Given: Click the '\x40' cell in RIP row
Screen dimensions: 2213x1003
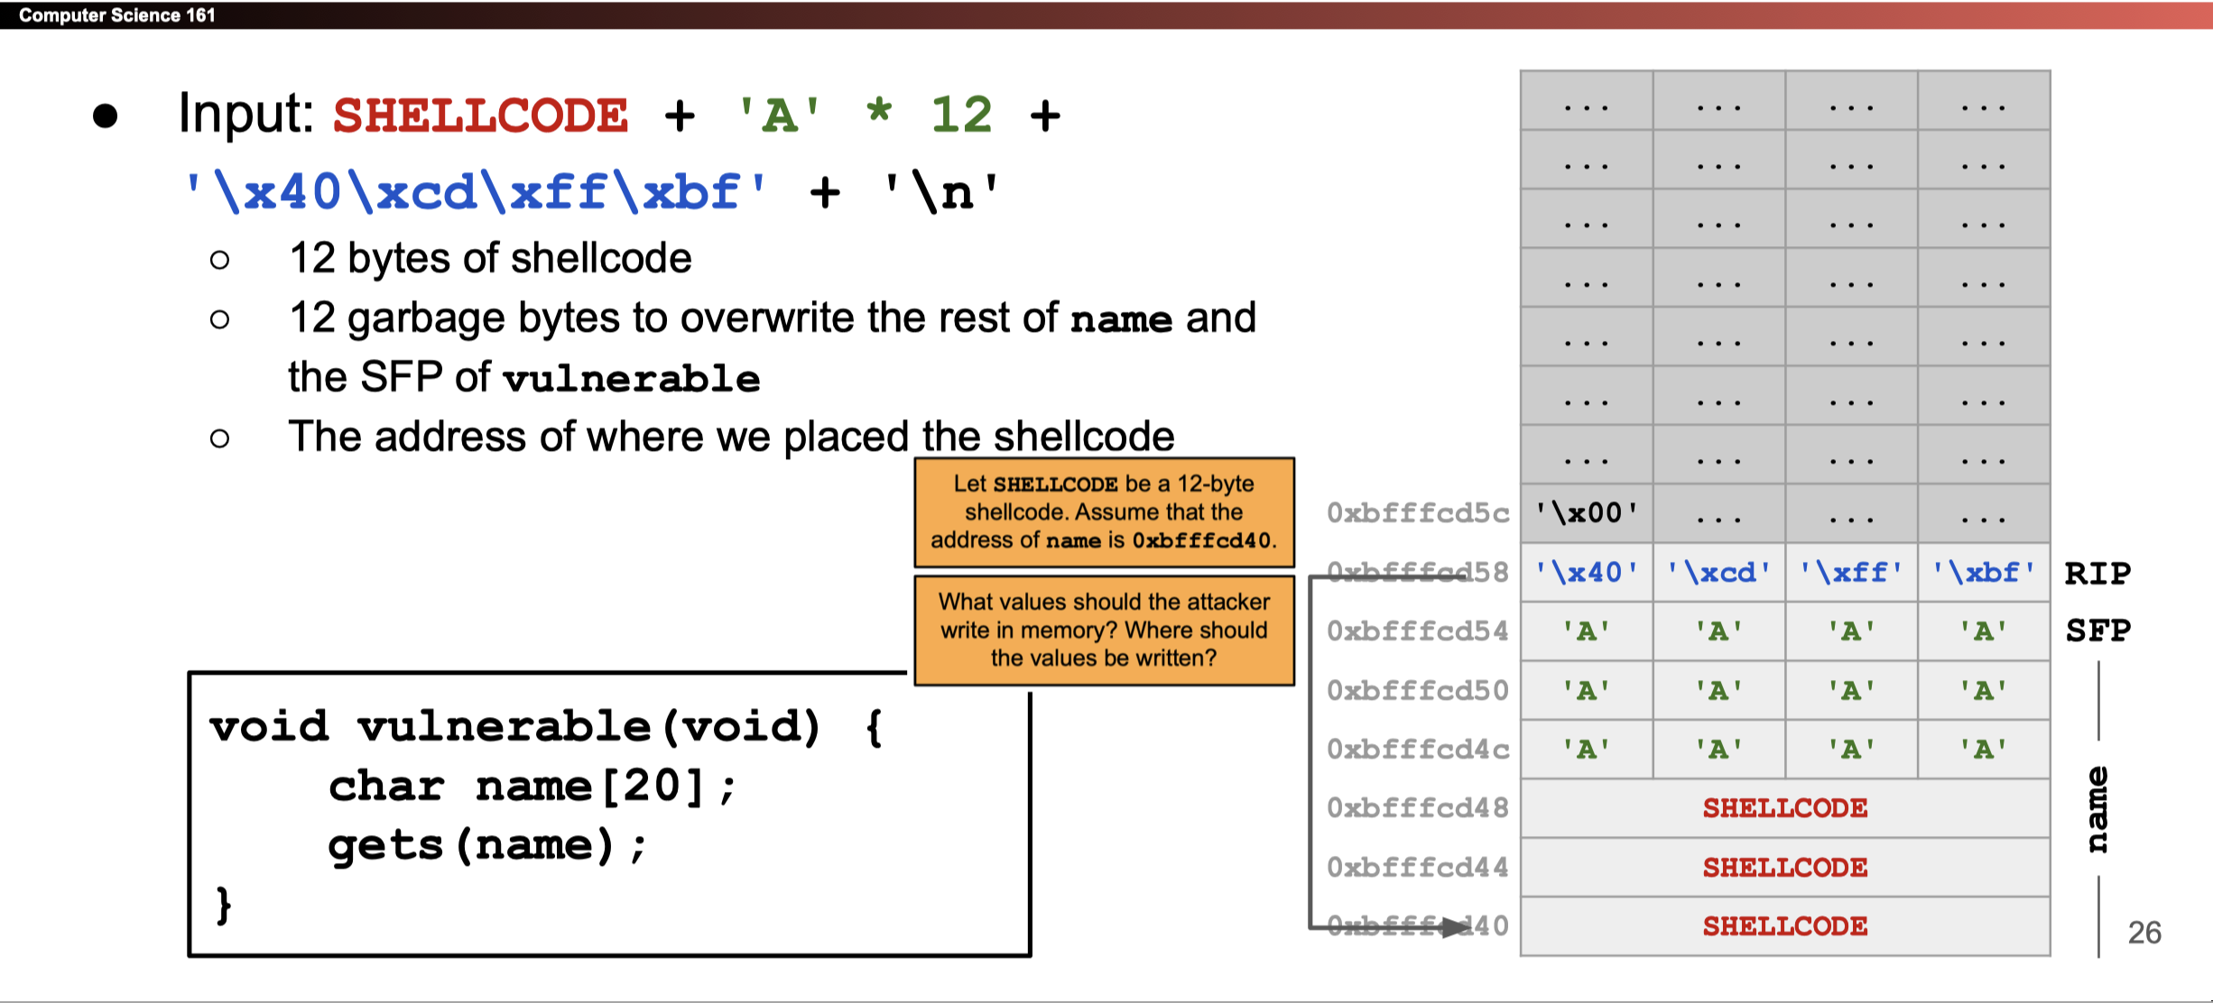Looking at the screenshot, I should (x=1587, y=573).
